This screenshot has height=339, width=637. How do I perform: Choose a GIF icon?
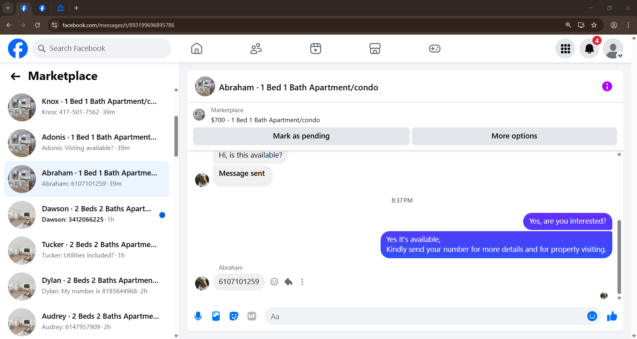click(252, 316)
